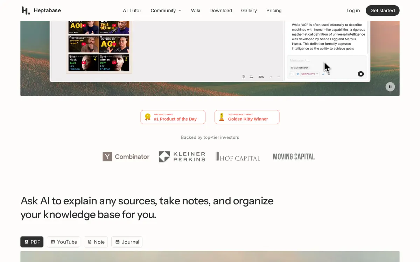Click 'mathematical definition of universal intelligence' bold text
The image size is (420, 262).
click(x=328, y=34)
